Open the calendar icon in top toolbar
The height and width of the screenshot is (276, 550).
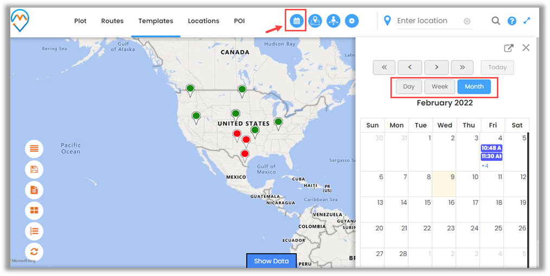(x=296, y=21)
